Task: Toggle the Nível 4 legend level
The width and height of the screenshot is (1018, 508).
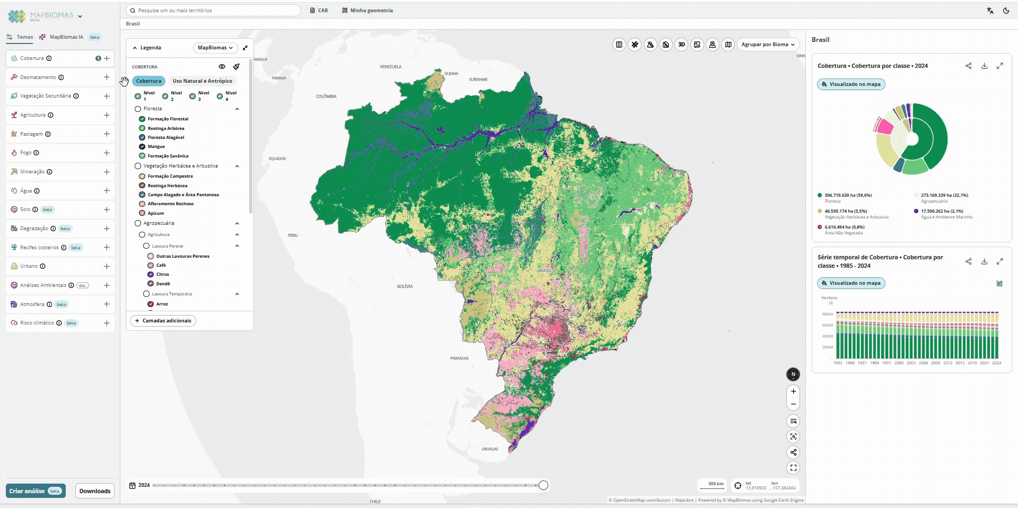Action: 220,97
